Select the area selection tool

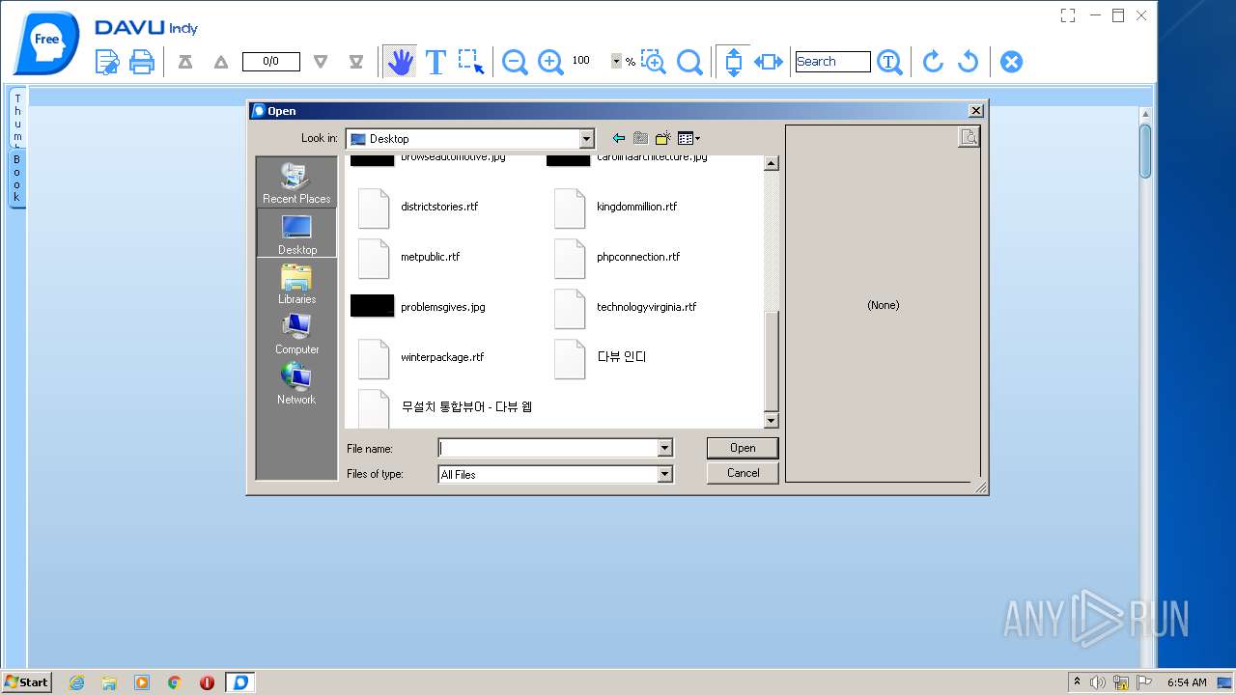tap(471, 62)
